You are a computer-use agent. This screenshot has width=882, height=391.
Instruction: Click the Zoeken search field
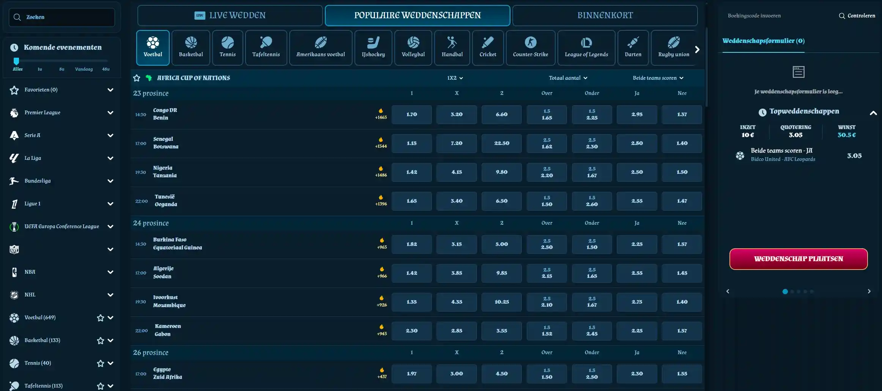(x=62, y=17)
